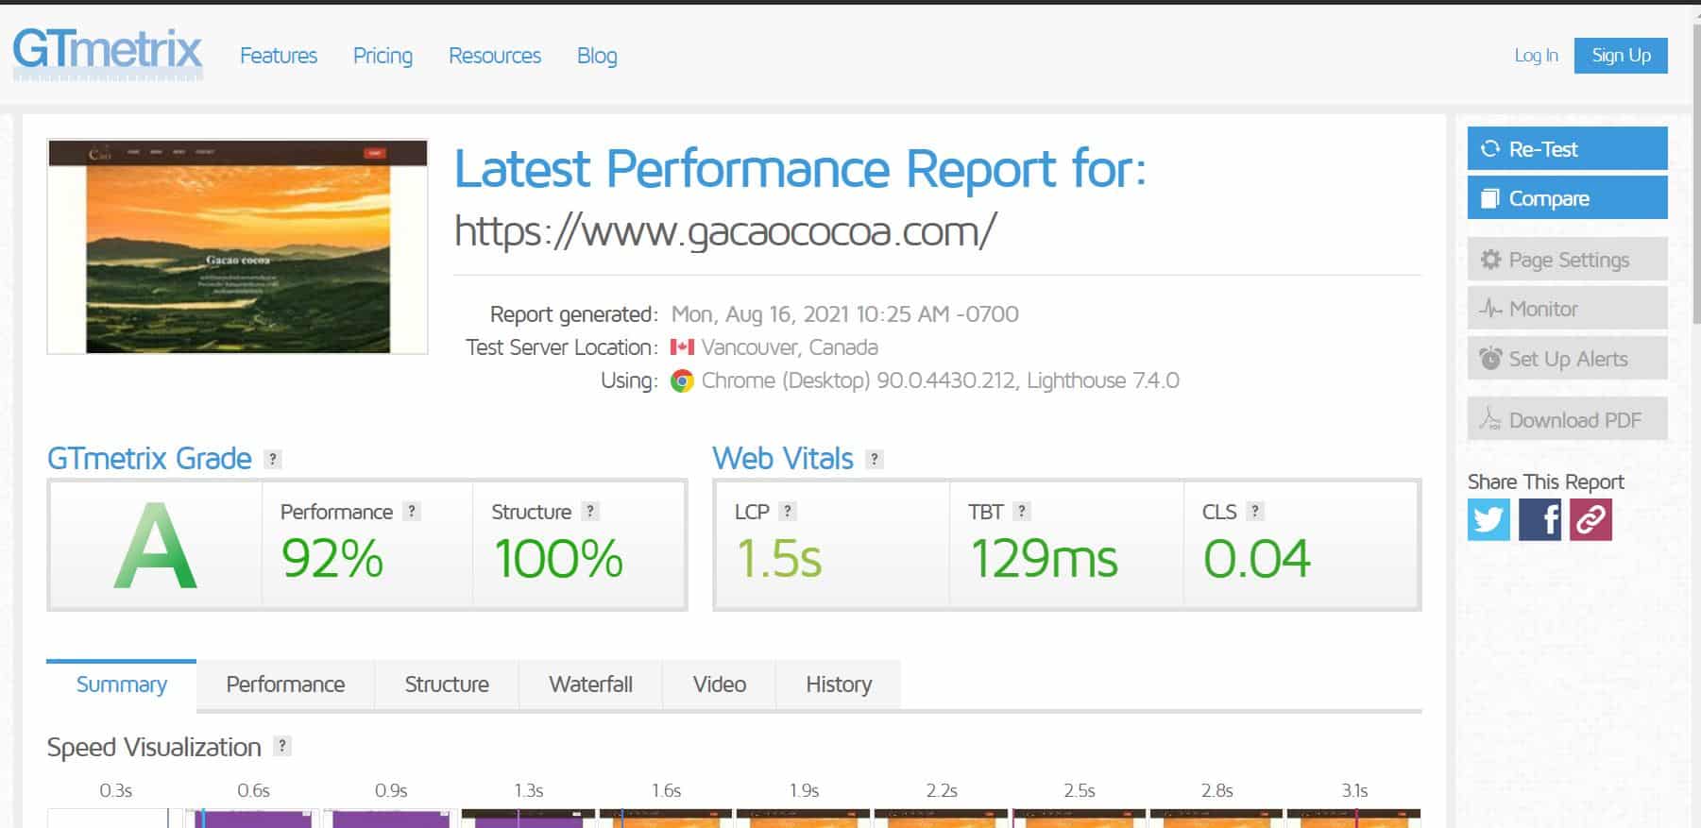Open the Waterfall tab
Image resolution: width=1701 pixels, height=828 pixels.
pos(590,684)
